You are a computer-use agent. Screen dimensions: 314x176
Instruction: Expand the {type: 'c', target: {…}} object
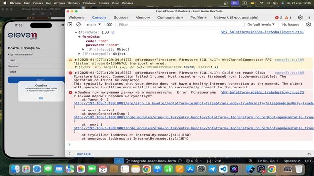click(x=76, y=67)
